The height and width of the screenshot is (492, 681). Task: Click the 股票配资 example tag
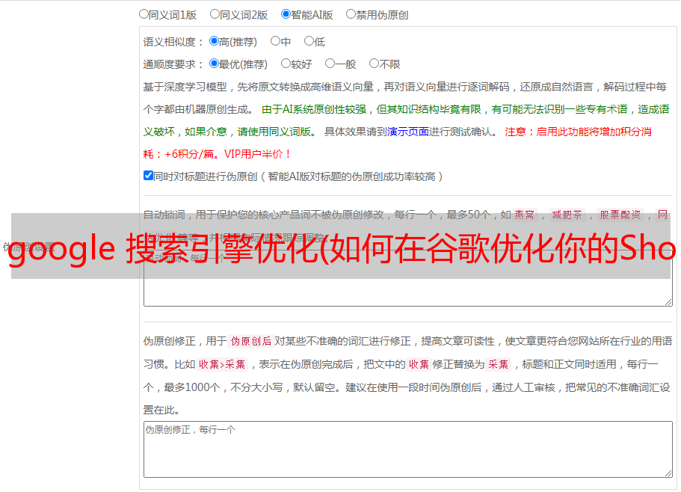[x=620, y=215]
